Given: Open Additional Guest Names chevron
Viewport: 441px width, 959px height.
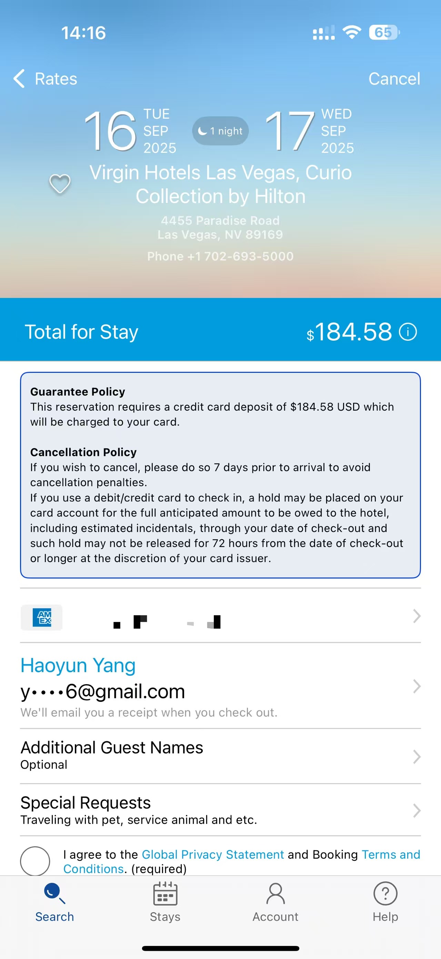Looking at the screenshot, I should [x=417, y=757].
